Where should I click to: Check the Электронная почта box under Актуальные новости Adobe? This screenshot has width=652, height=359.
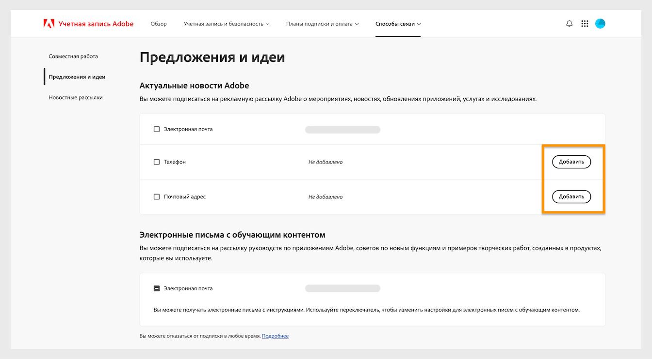pos(157,129)
